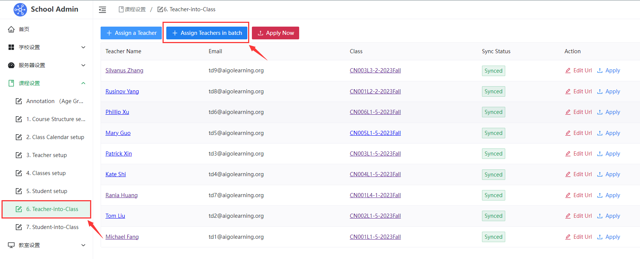Click the edit pencil icon for Silvanus Zhang

click(568, 70)
